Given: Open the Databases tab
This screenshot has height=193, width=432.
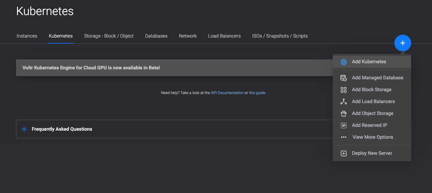Looking at the screenshot, I should [x=156, y=36].
